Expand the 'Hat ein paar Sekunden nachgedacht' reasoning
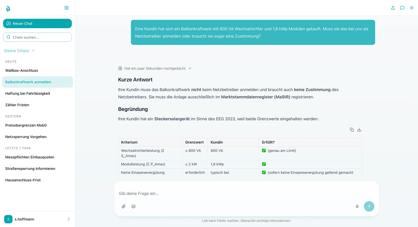This screenshot has width=418, height=227. [155, 68]
